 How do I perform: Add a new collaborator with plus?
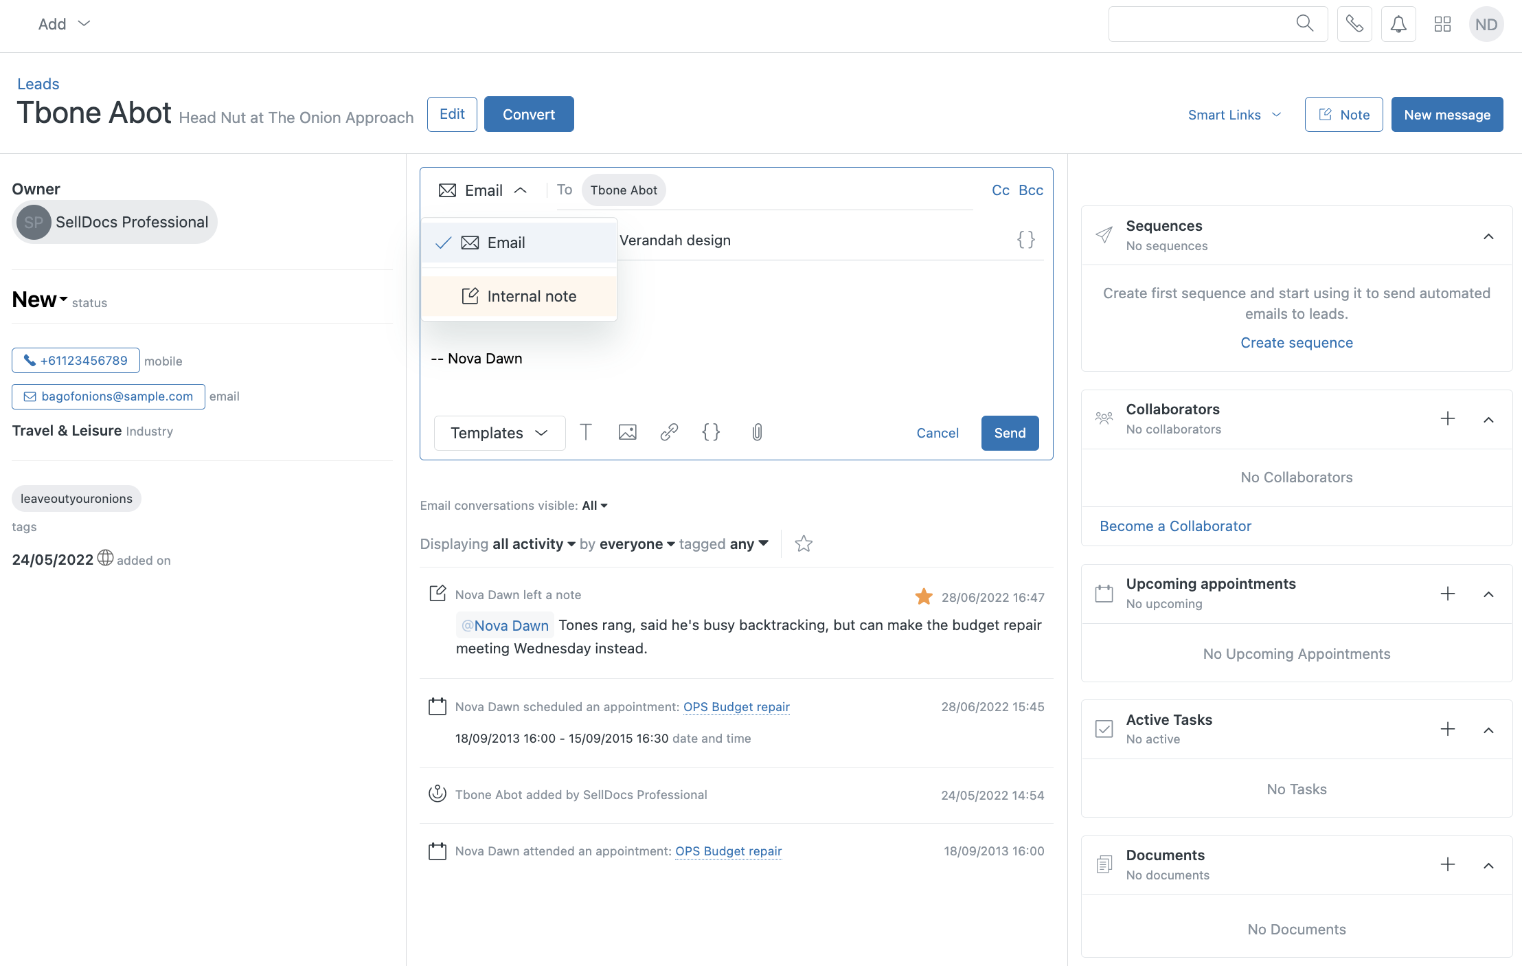pos(1447,418)
